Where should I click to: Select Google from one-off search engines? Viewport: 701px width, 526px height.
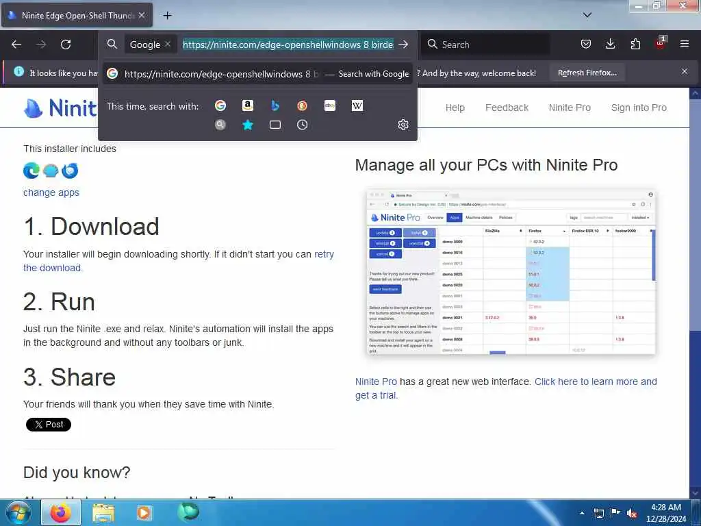(x=220, y=105)
